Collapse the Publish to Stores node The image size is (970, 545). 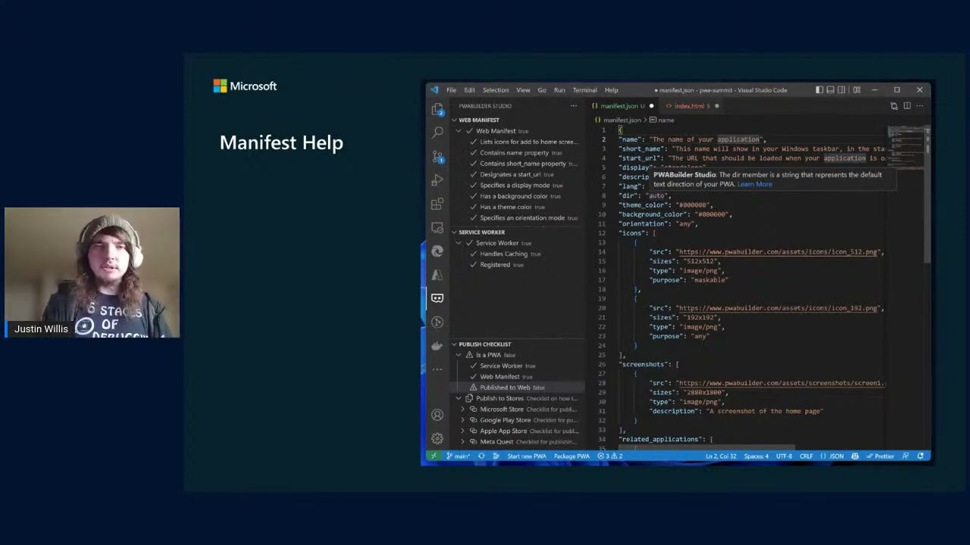pos(458,398)
